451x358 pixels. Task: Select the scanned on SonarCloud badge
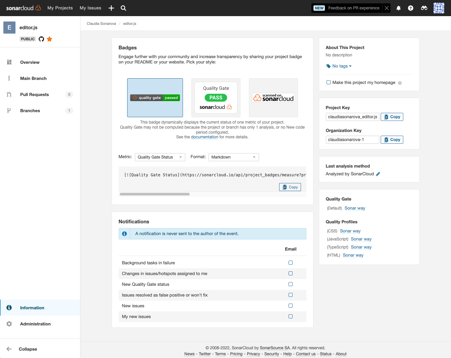273,98
